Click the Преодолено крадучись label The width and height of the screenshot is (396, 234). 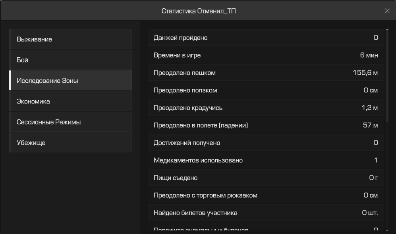tap(188, 108)
